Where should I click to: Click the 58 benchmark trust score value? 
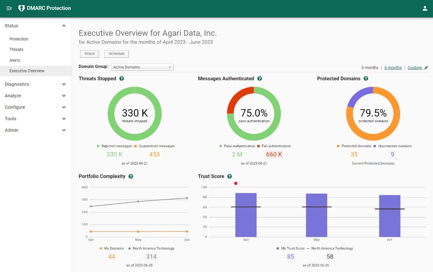click(330, 257)
